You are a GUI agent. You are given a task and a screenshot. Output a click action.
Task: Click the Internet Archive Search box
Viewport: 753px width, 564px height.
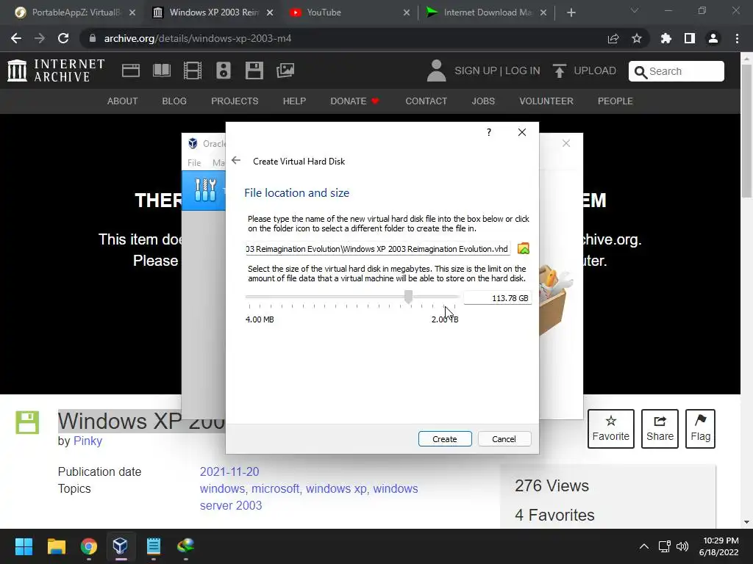(677, 71)
